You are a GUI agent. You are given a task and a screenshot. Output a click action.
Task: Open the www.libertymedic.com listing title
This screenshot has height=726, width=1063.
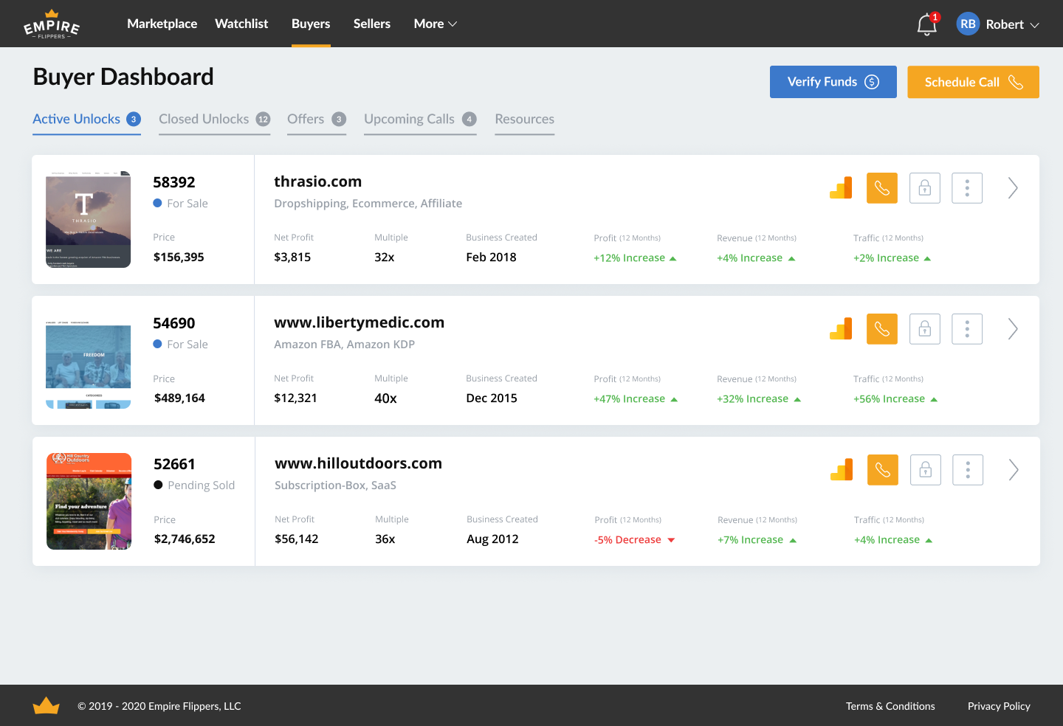pyautogui.click(x=360, y=322)
